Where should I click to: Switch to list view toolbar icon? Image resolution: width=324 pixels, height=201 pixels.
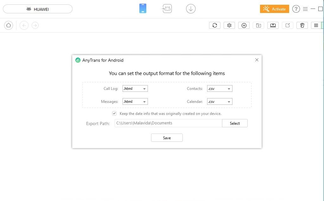click(316, 25)
